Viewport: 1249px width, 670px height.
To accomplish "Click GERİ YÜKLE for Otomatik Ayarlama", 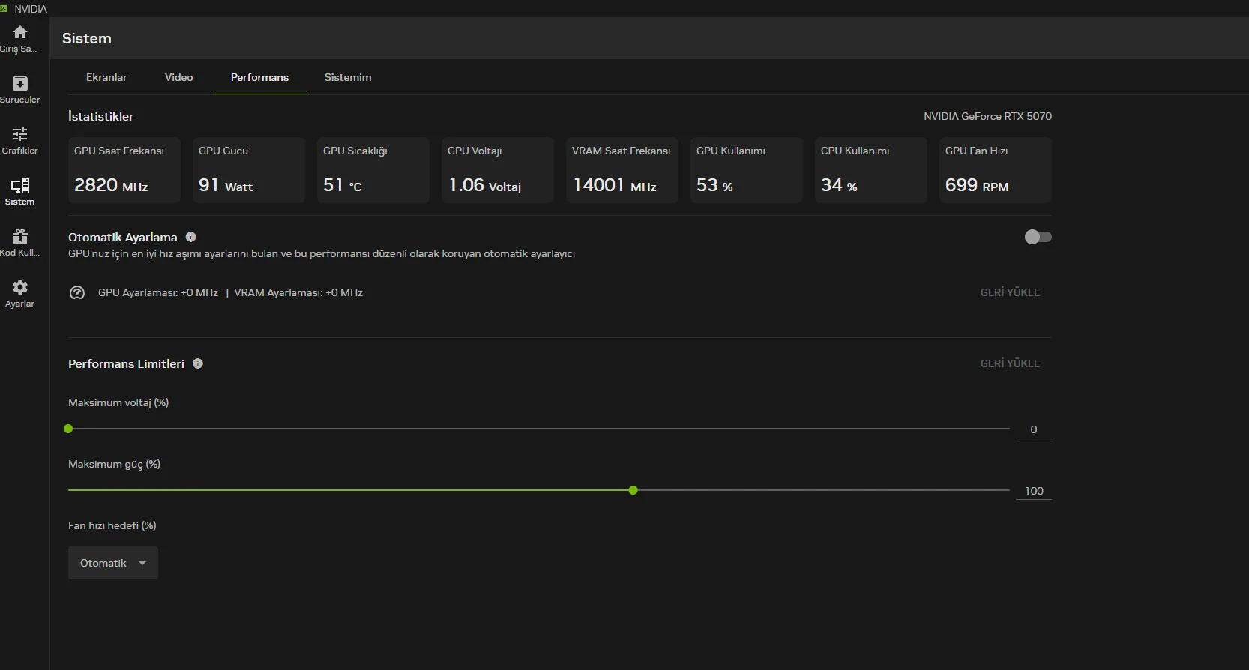I will pos(1010,292).
